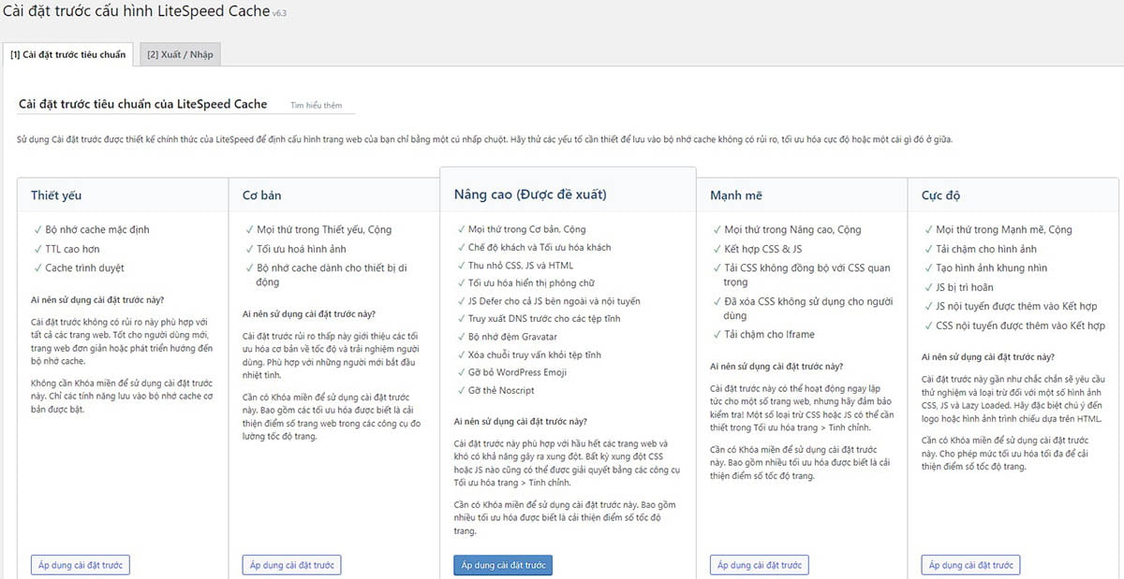The width and height of the screenshot is (1124, 579).
Task: Click the Bộ nhớ đệm Gravatar item
Action: point(512,337)
